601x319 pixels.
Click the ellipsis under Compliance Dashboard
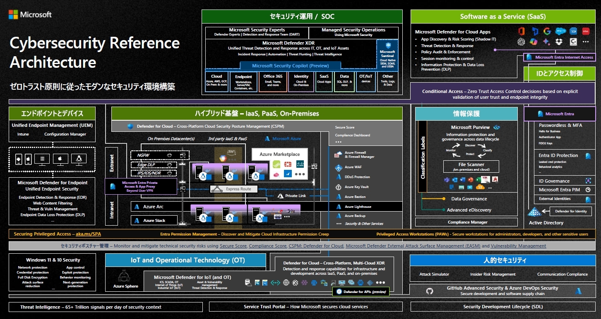[x=339, y=142]
